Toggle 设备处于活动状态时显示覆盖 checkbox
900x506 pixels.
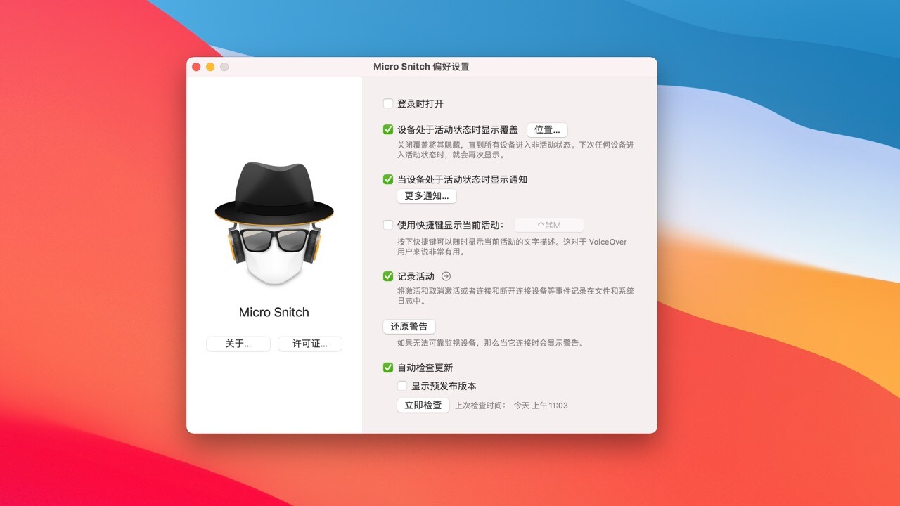(388, 129)
